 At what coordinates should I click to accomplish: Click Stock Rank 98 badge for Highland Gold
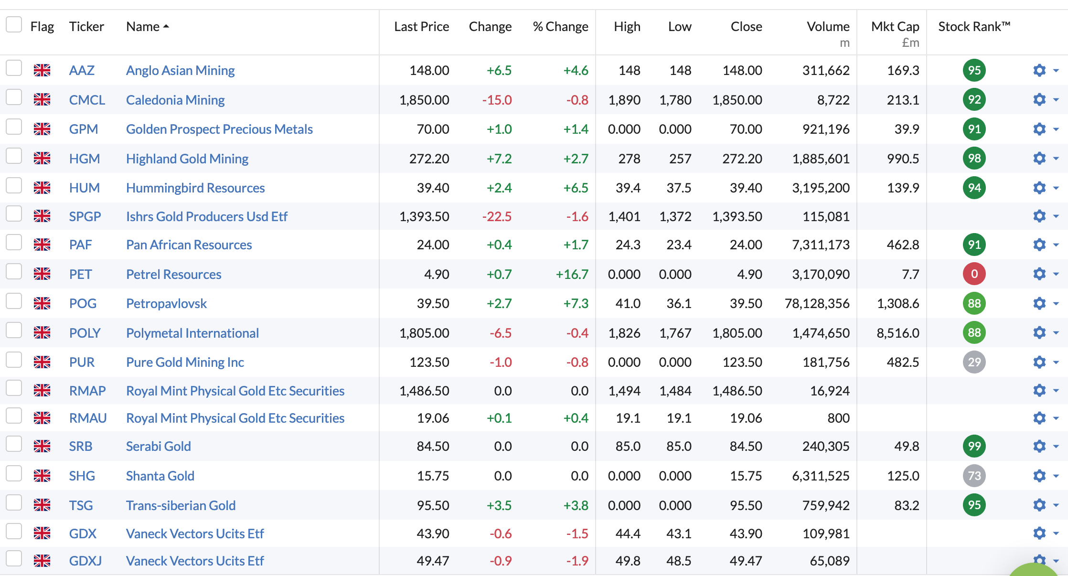[x=974, y=158]
